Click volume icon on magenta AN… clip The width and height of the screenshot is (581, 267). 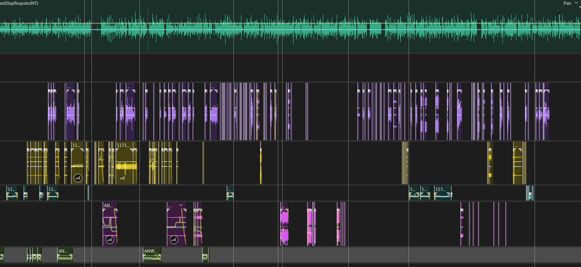pyautogui.click(x=110, y=240)
